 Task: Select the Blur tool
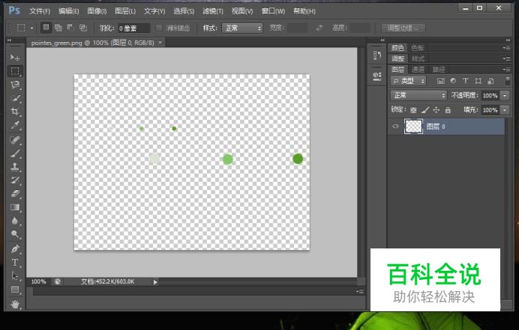click(15, 221)
